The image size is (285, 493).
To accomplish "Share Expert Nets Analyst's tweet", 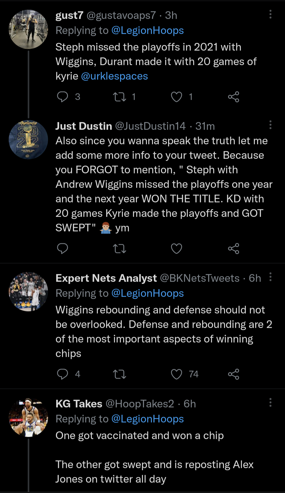I will (234, 374).
